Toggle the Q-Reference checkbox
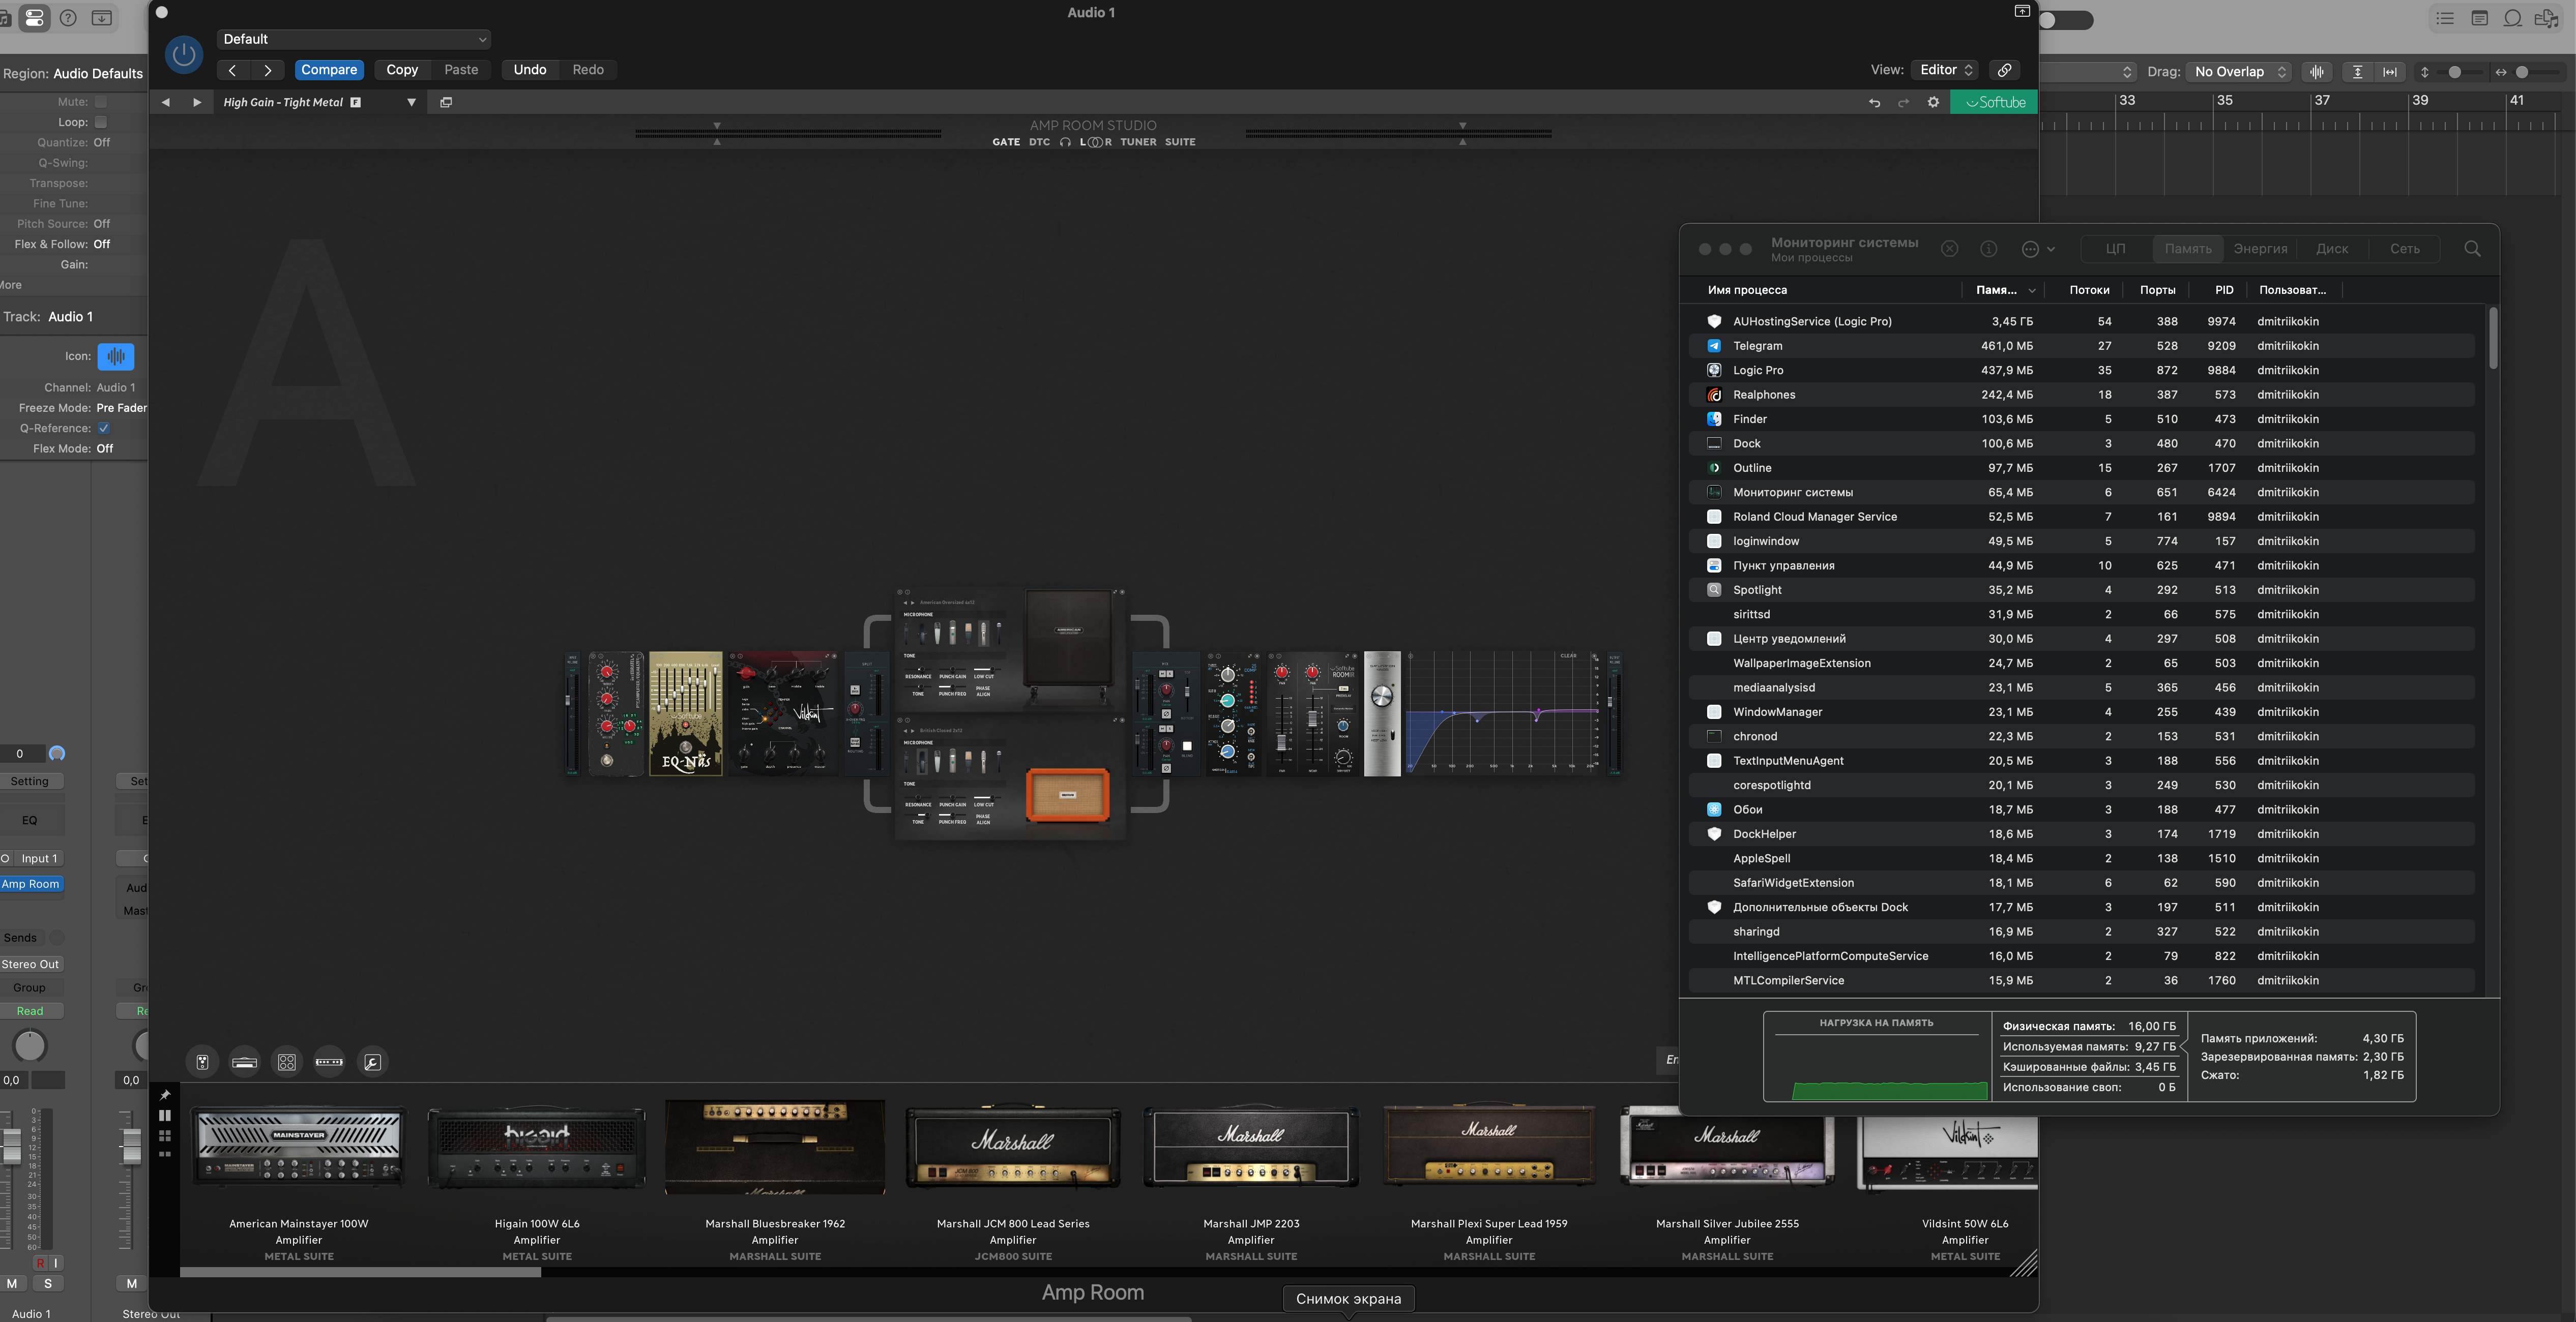This screenshot has height=1322, width=2576. [103, 428]
